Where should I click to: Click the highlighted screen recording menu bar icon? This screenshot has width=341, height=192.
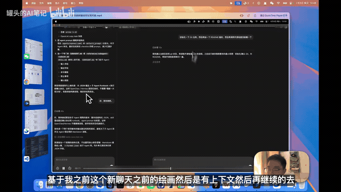coord(238,3)
